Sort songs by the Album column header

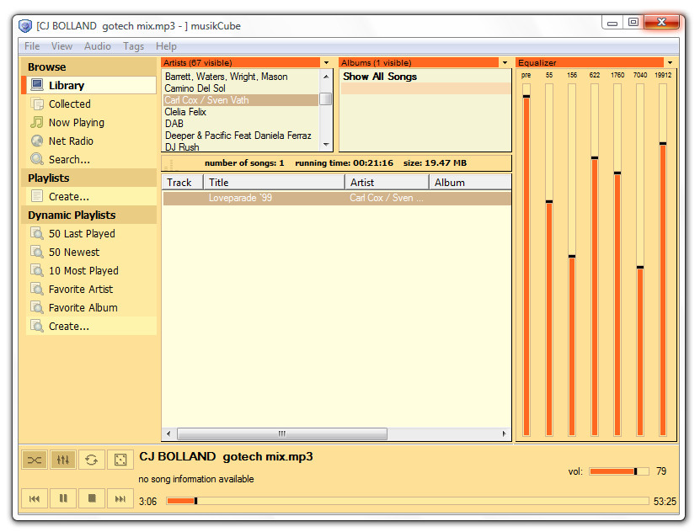coord(470,183)
